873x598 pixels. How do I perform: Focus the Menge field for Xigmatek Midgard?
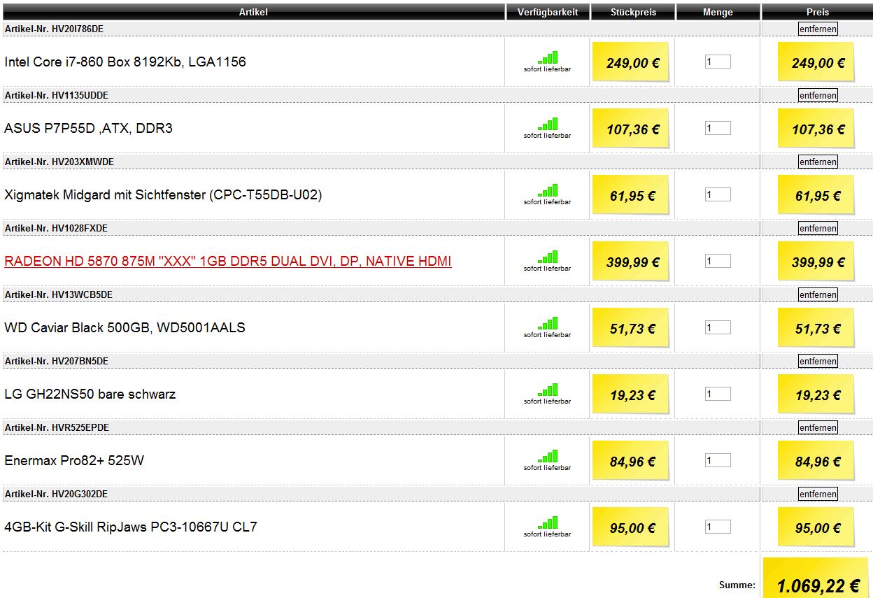pyautogui.click(x=718, y=194)
